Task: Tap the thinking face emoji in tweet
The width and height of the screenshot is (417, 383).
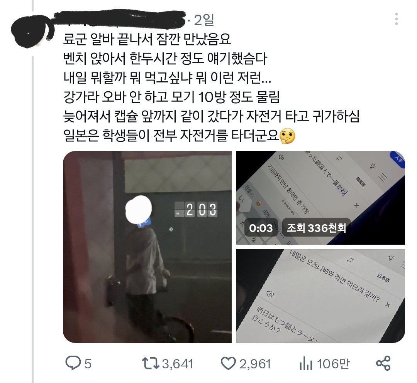Action: click(x=288, y=136)
